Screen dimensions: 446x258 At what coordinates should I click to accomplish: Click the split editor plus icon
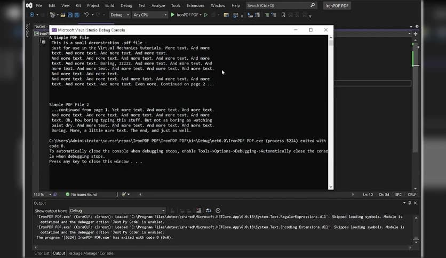416,34
